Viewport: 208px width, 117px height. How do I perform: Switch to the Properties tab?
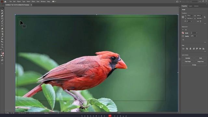[x=184, y=6]
